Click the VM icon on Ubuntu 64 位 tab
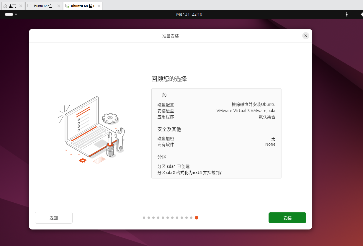This screenshot has height=246, width=363. 29,6
